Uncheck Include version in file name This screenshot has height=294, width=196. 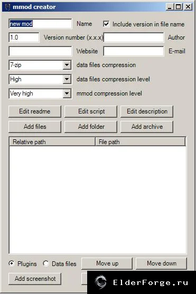point(106,24)
